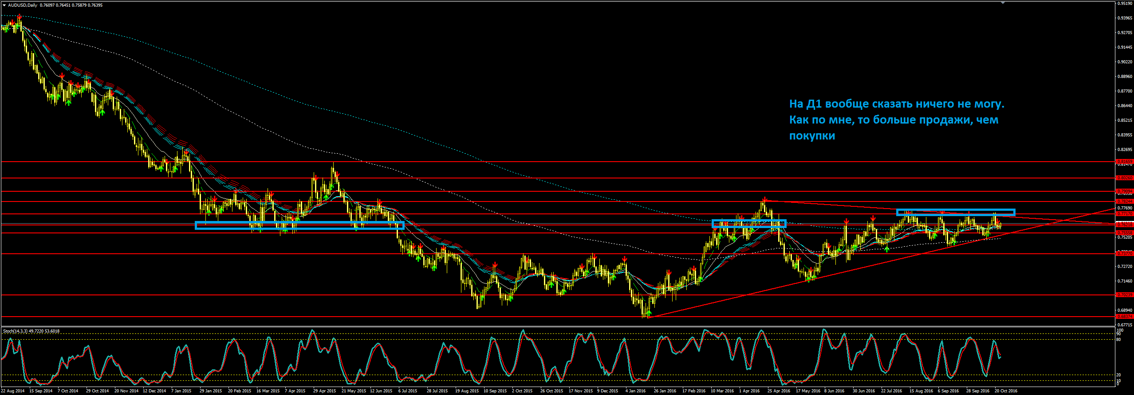Click the 22 Jul 2016 date label
The image size is (1134, 395).
(891, 391)
